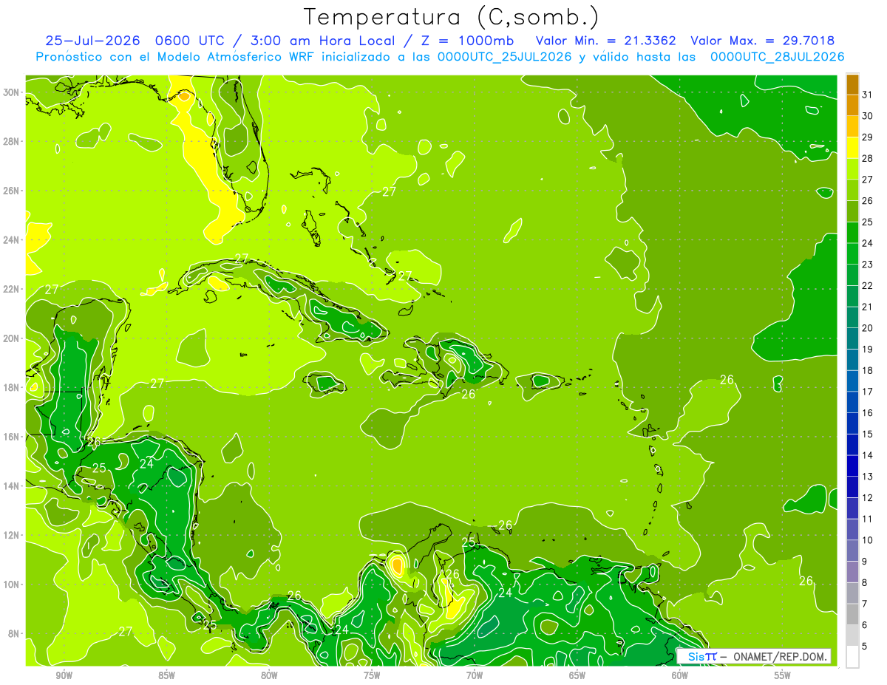Click latitude axis label "18N"
Image resolution: width=887 pixels, height=685 pixels.
point(11,388)
